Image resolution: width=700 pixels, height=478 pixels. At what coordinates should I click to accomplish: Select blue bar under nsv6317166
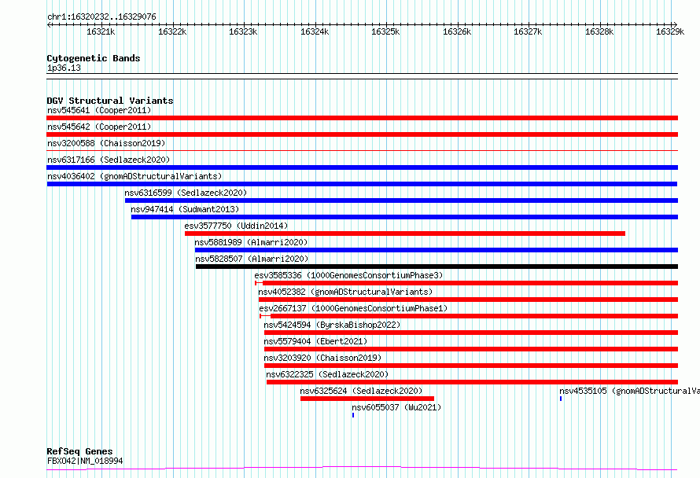click(x=362, y=167)
